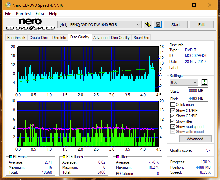Switch to the Benchmark tab
Viewport: 220px width, 180px height.
click(x=16, y=38)
